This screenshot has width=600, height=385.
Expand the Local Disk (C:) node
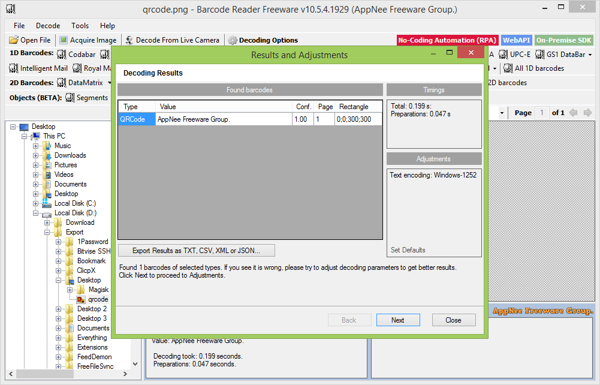pyautogui.click(x=35, y=204)
